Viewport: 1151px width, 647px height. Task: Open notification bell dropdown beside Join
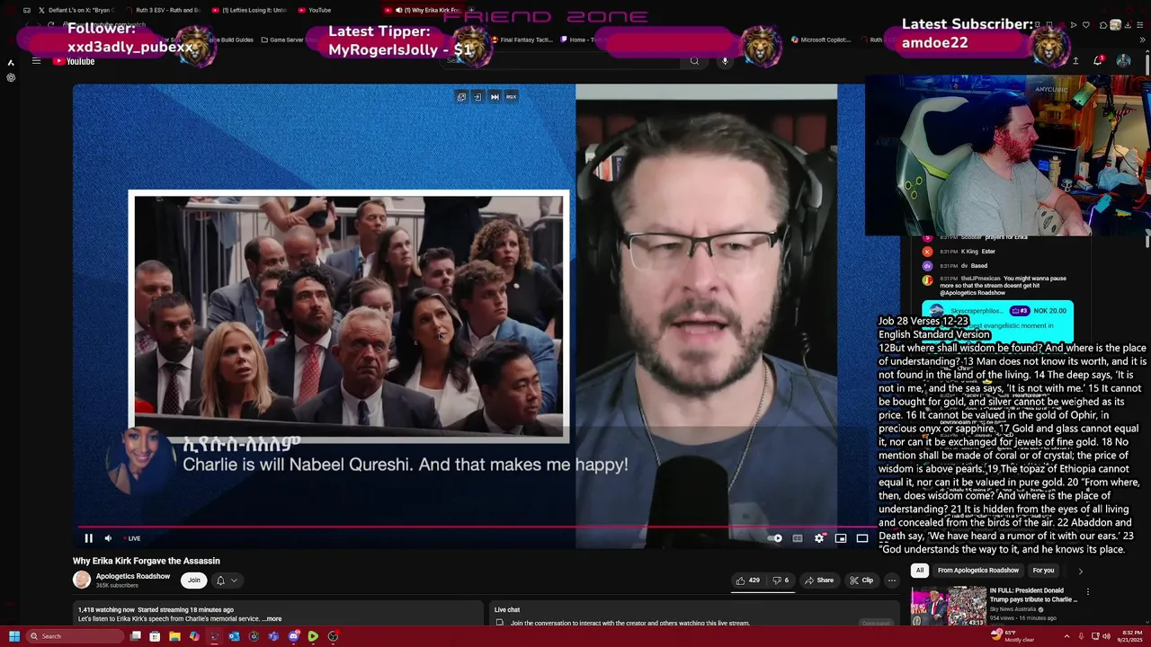pyautogui.click(x=227, y=581)
